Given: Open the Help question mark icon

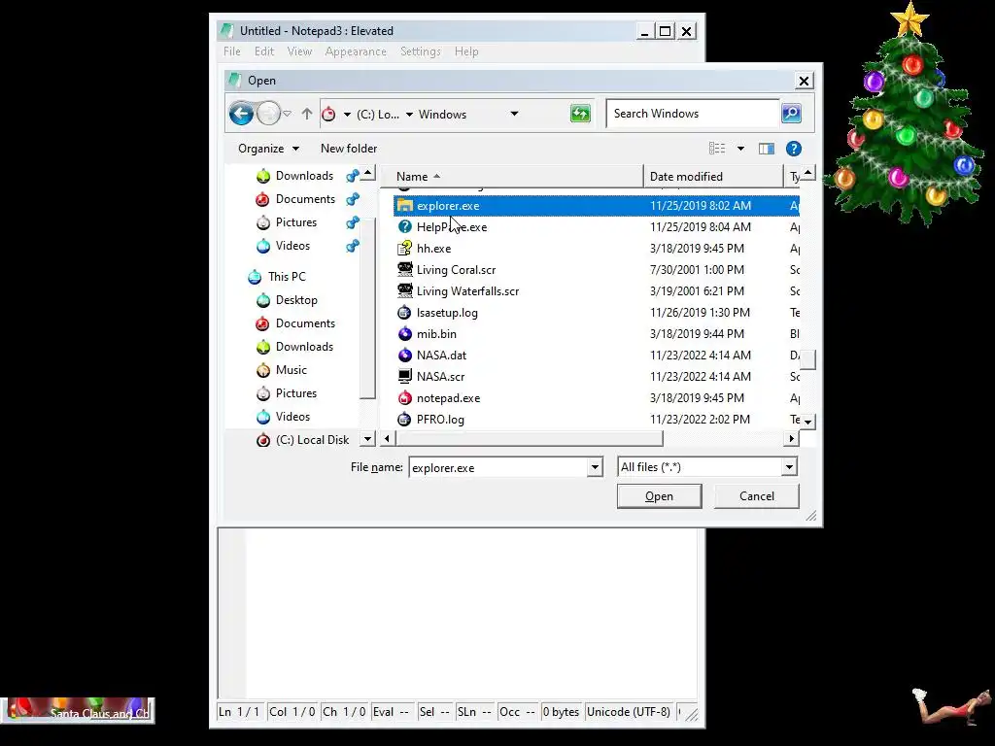Looking at the screenshot, I should click(793, 149).
